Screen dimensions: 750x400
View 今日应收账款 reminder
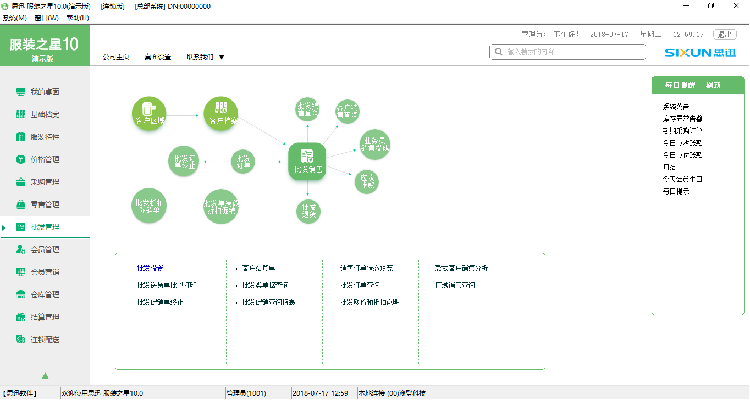tap(682, 143)
